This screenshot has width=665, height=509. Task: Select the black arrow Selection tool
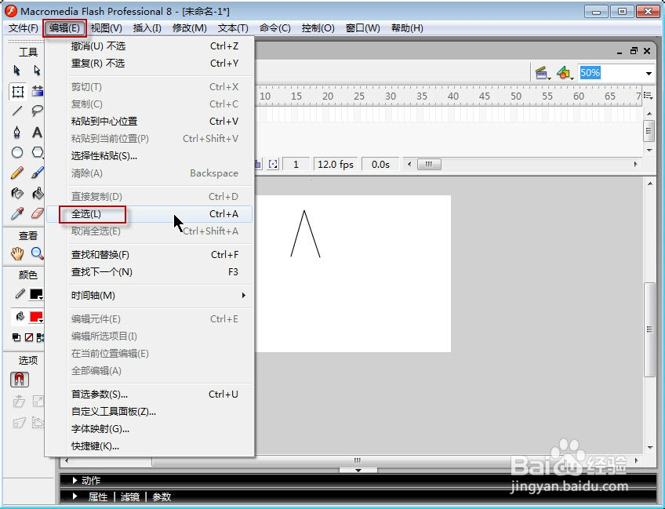[17, 70]
